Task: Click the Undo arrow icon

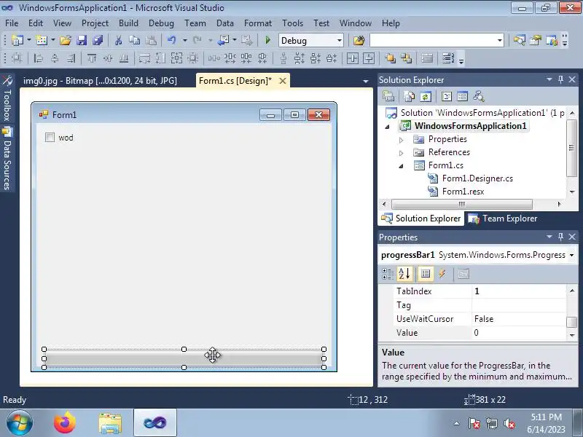Action: click(171, 40)
